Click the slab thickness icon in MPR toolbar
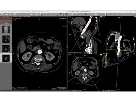The width and height of the screenshot is (136, 102). (x=110, y=14)
